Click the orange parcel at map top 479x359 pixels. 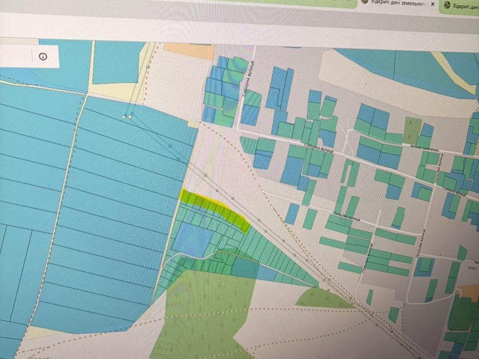189,50
